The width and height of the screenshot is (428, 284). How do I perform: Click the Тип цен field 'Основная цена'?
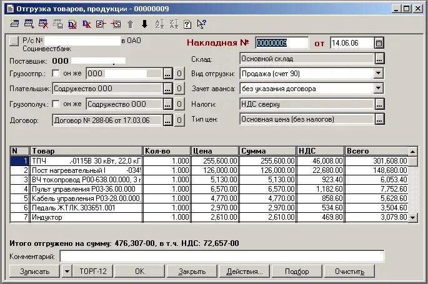pyautogui.click(x=306, y=119)
